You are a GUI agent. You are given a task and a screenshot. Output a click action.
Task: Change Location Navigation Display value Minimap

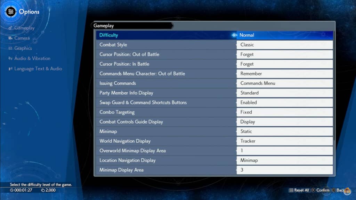click(285, 160)
